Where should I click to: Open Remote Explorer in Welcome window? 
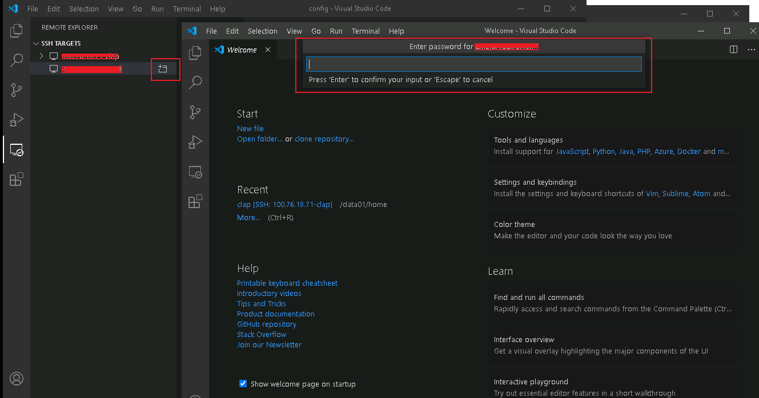tap(195, 172)
